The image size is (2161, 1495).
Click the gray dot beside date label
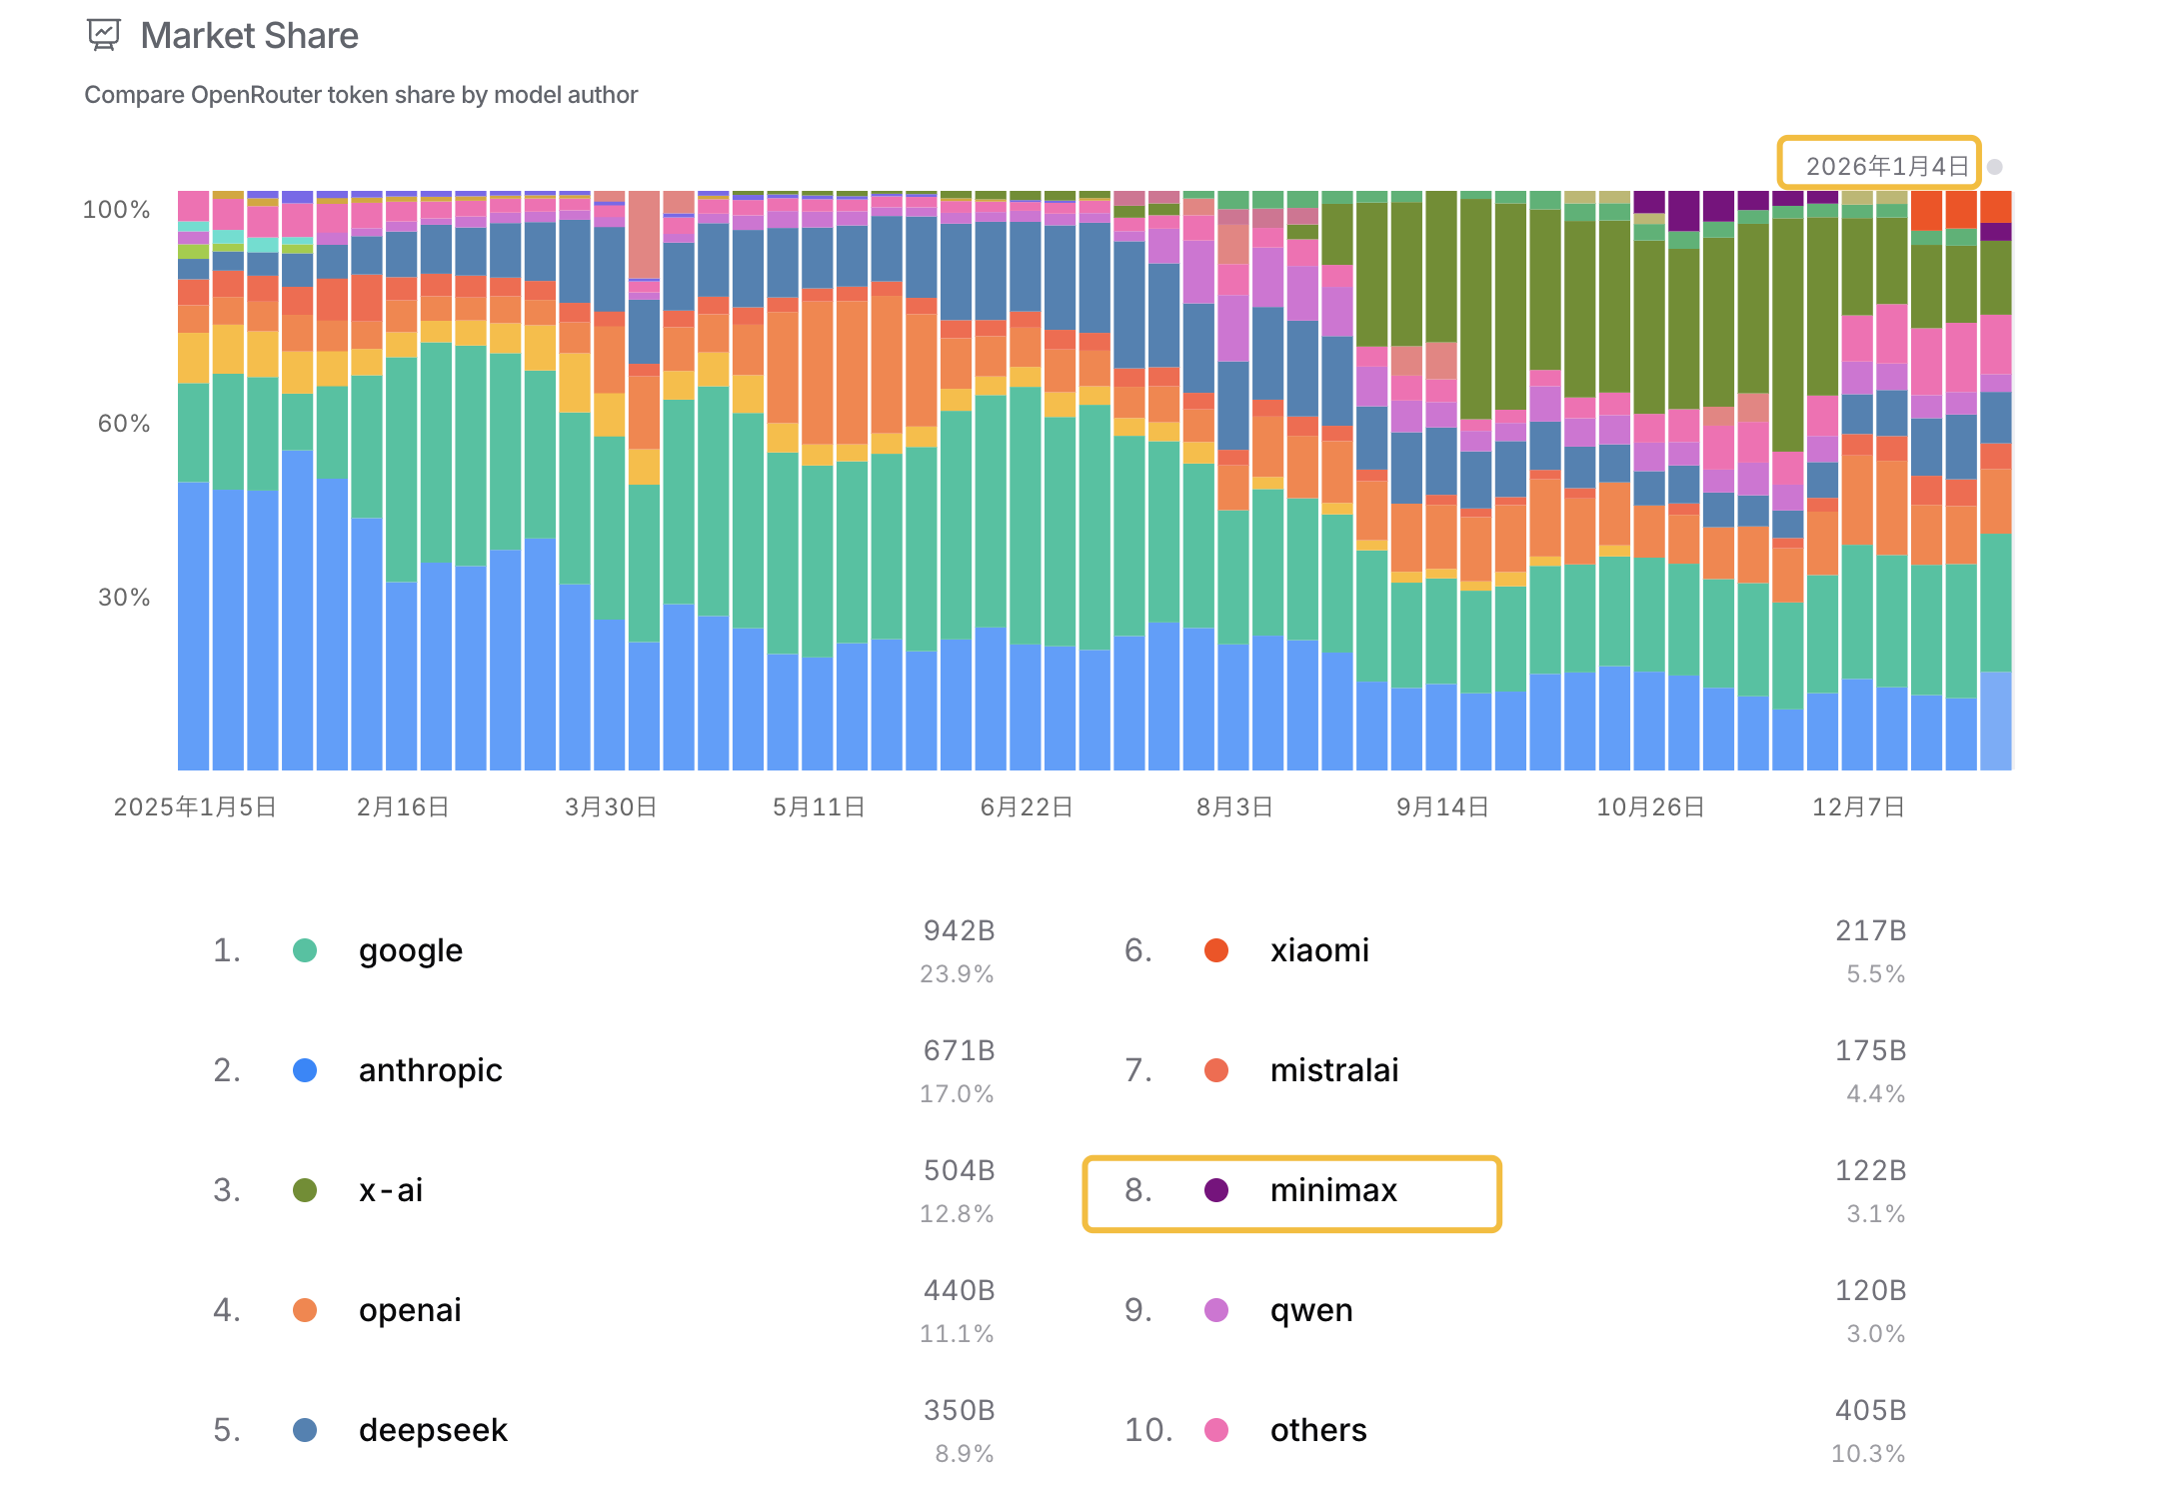[x=1994, y=167]
